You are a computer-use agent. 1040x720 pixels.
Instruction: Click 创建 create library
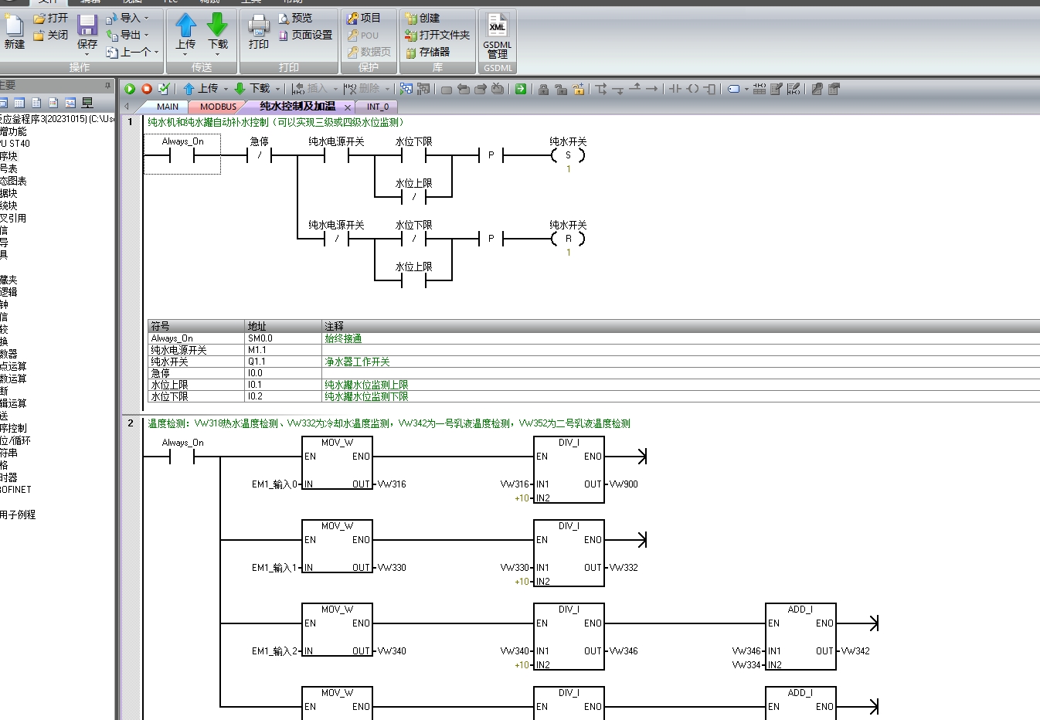tap(423, 18)
